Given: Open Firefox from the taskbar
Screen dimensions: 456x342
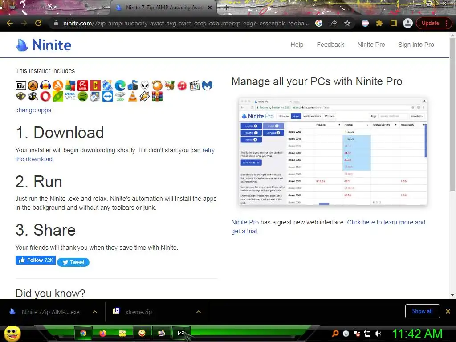Looking at the screenshot, I should point(103,333).
